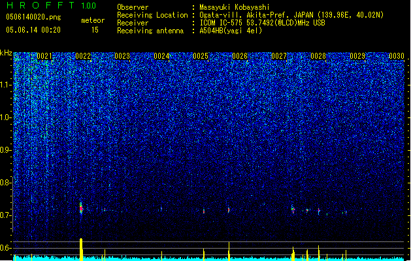Click the meteor label

coord(93,20)
